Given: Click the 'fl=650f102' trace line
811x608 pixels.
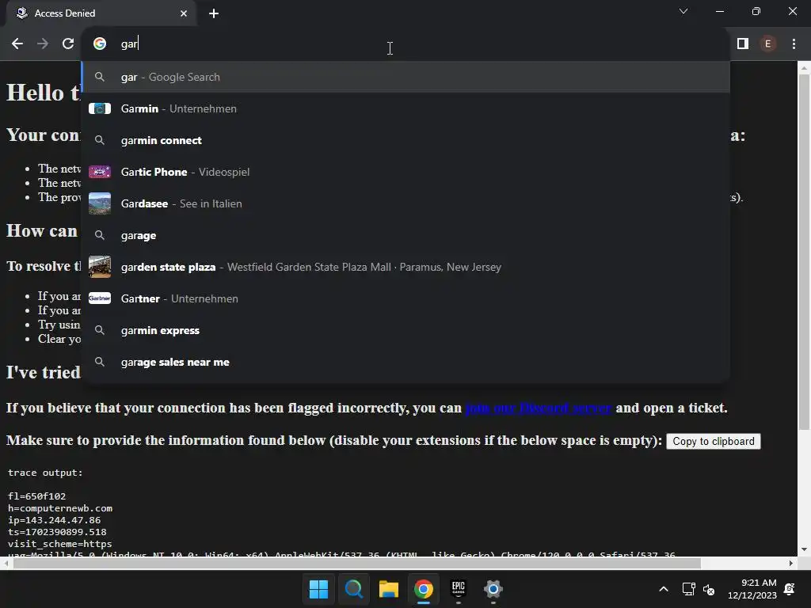Looking at the screenshot, I should 36,496.
